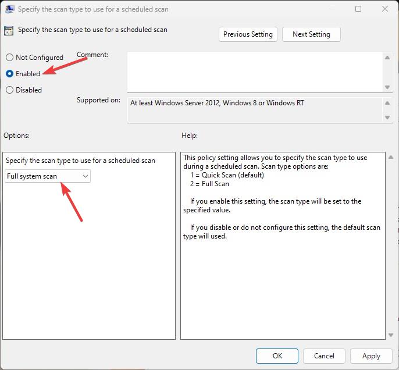Go to Previous Setting
The width and height of the screenshot is (399, 370).
coord(248,34)
